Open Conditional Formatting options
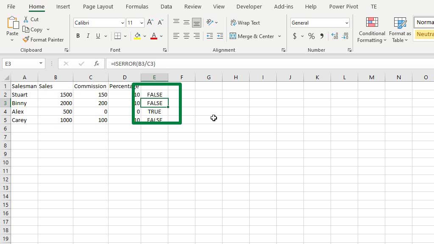This screenshot has height=244, width=434. [x=372, y=30]
